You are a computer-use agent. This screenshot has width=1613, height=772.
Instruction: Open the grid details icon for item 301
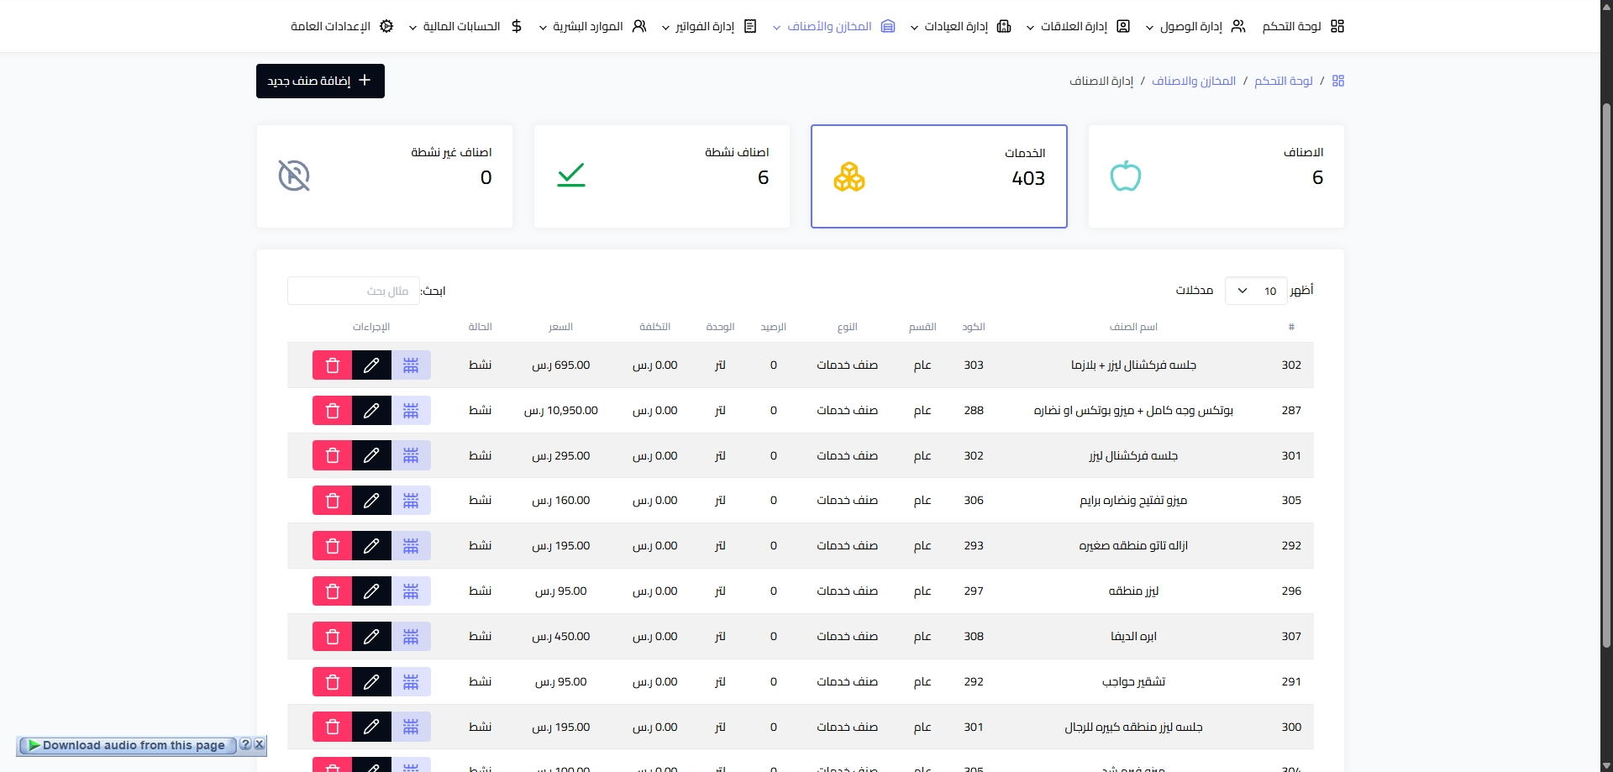(x=411, y=455)
